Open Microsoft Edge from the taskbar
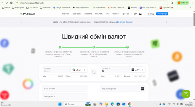 [x=112, y=104]
